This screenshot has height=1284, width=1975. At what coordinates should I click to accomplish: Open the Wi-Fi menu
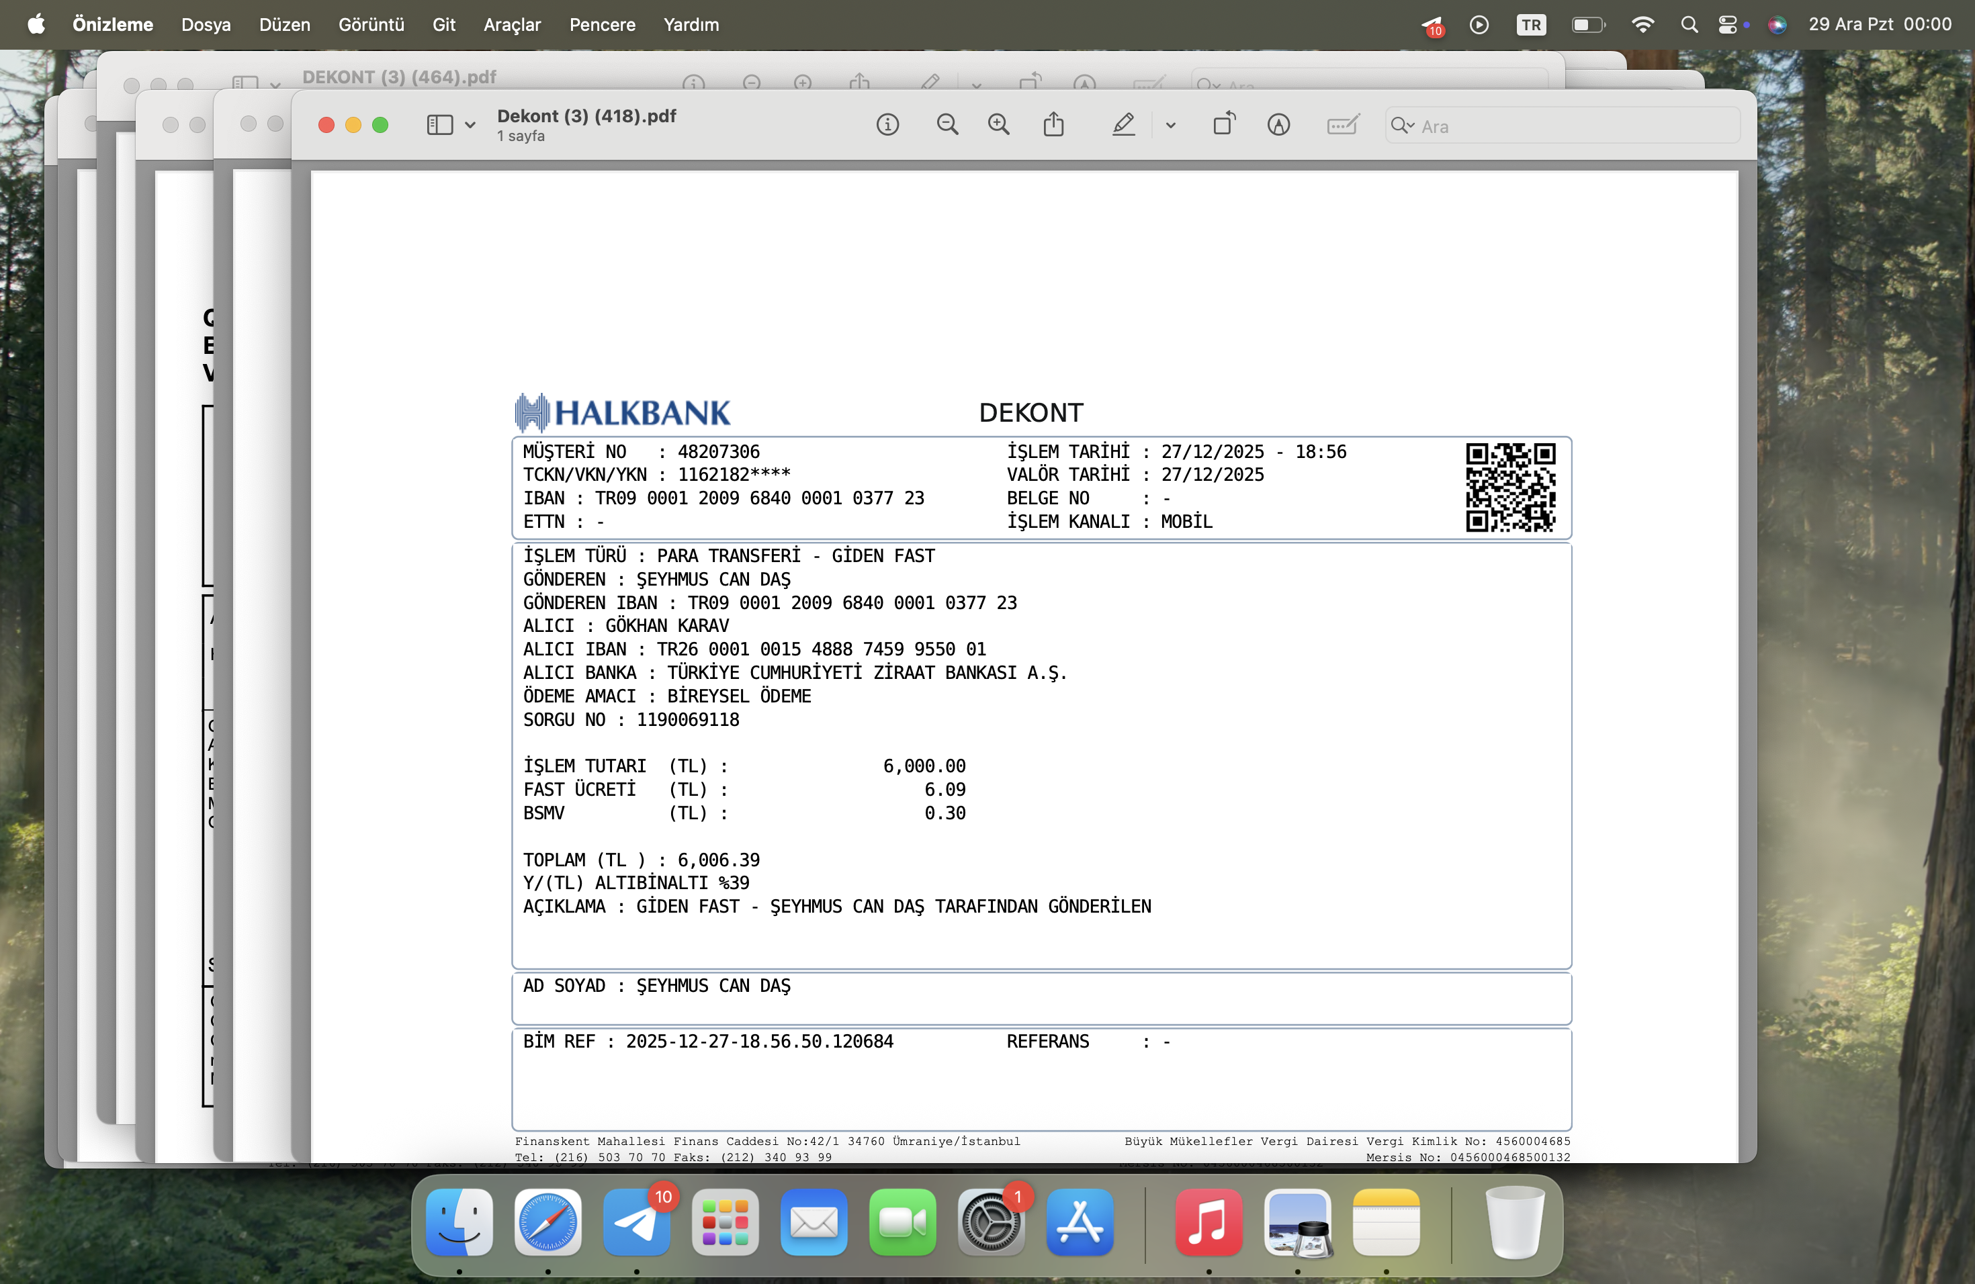1642,25
